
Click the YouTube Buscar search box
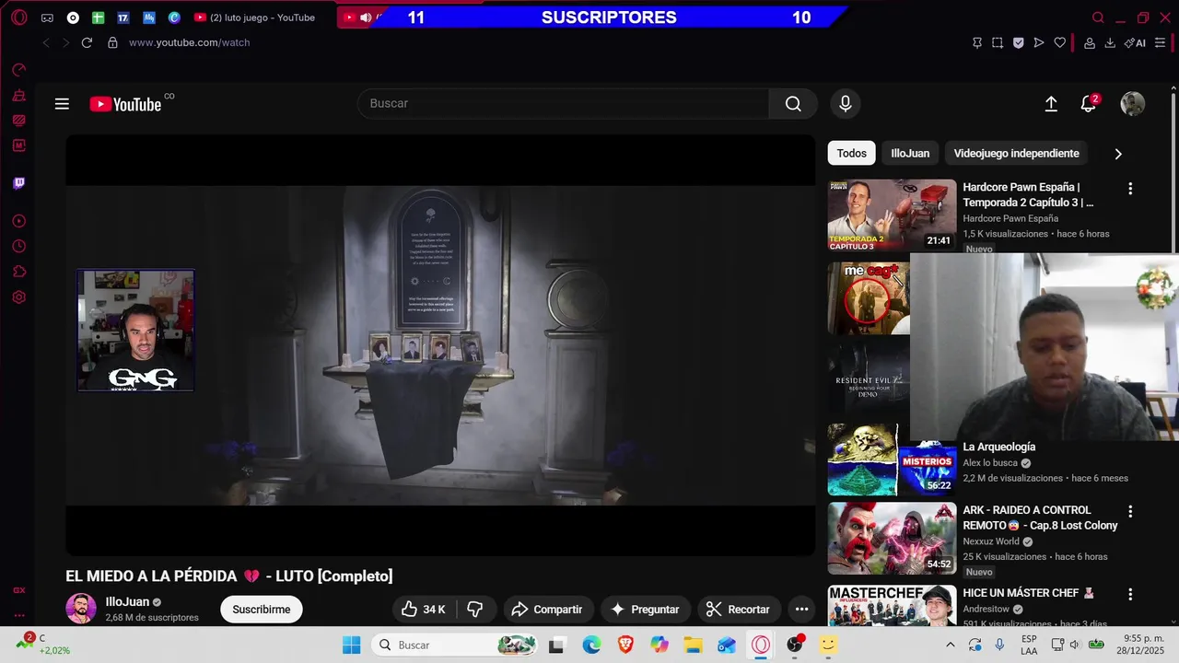(563, 103)
